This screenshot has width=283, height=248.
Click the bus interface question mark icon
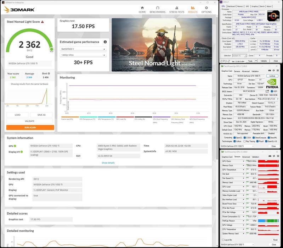click(x=277, y=99)
